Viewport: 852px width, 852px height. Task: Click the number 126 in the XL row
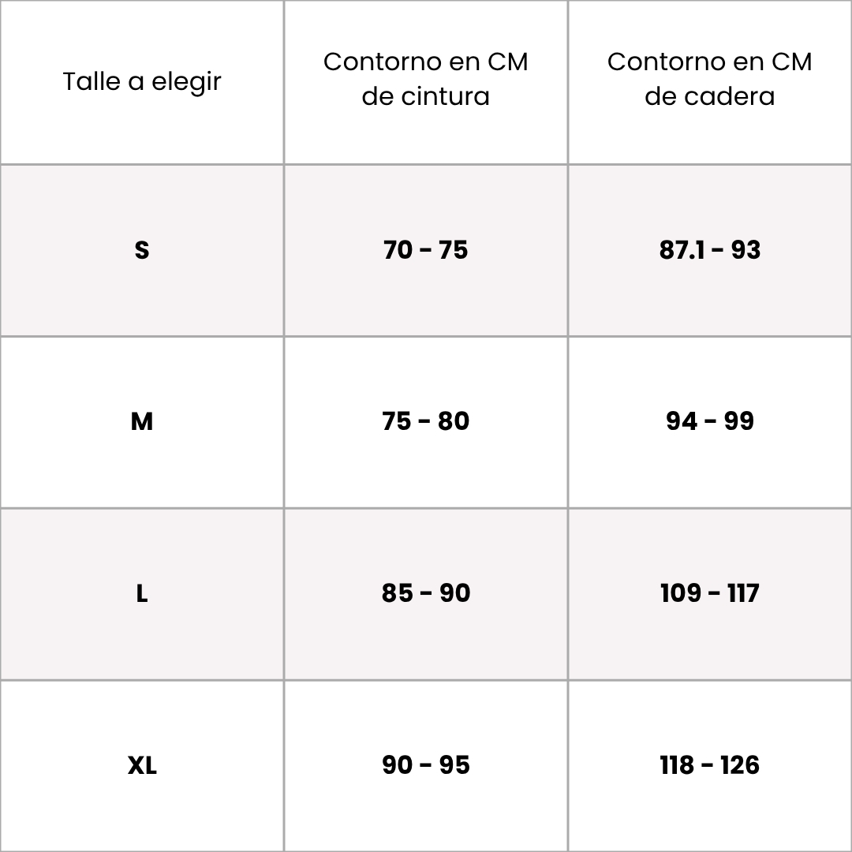click(739, 765)
